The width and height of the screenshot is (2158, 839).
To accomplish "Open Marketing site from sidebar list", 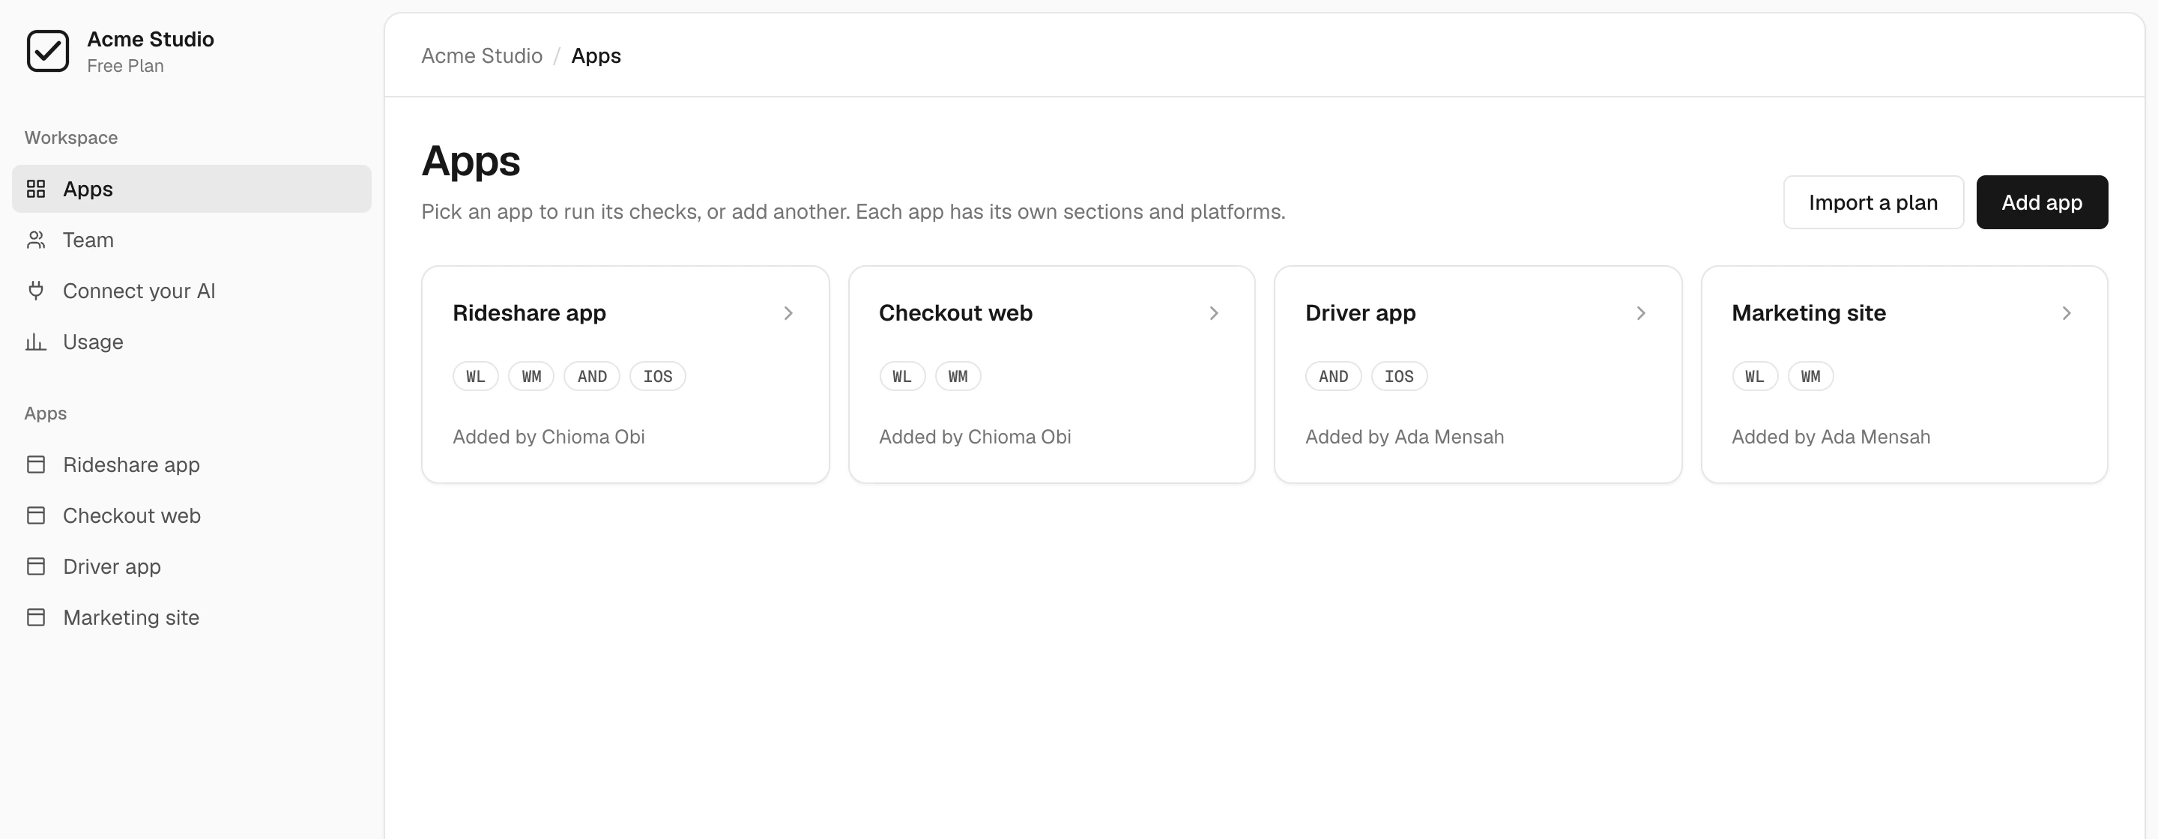I will click(192, 618).
